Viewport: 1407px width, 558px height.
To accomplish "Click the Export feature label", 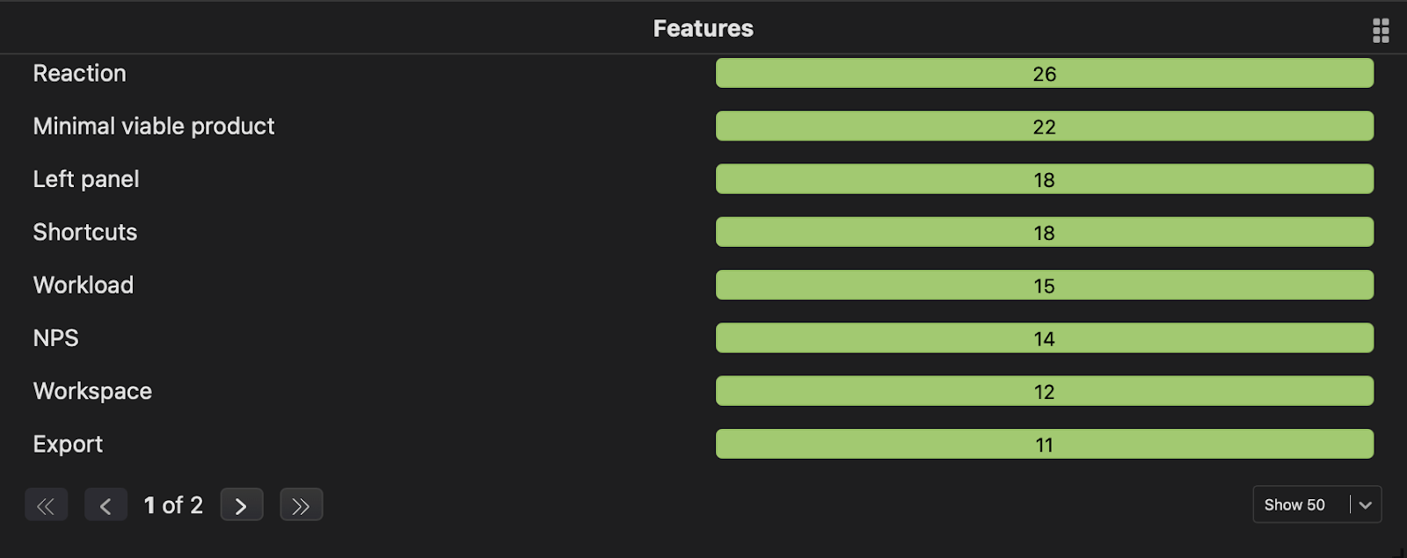I will [x=68, y=444].
